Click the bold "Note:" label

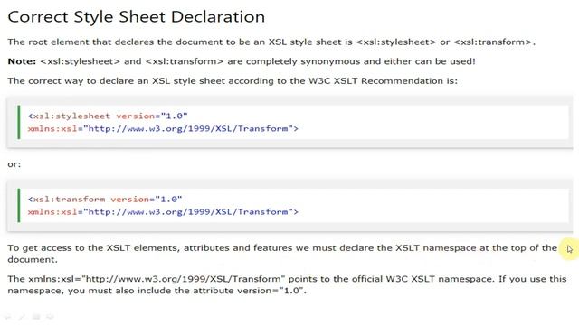click(22, 61)
